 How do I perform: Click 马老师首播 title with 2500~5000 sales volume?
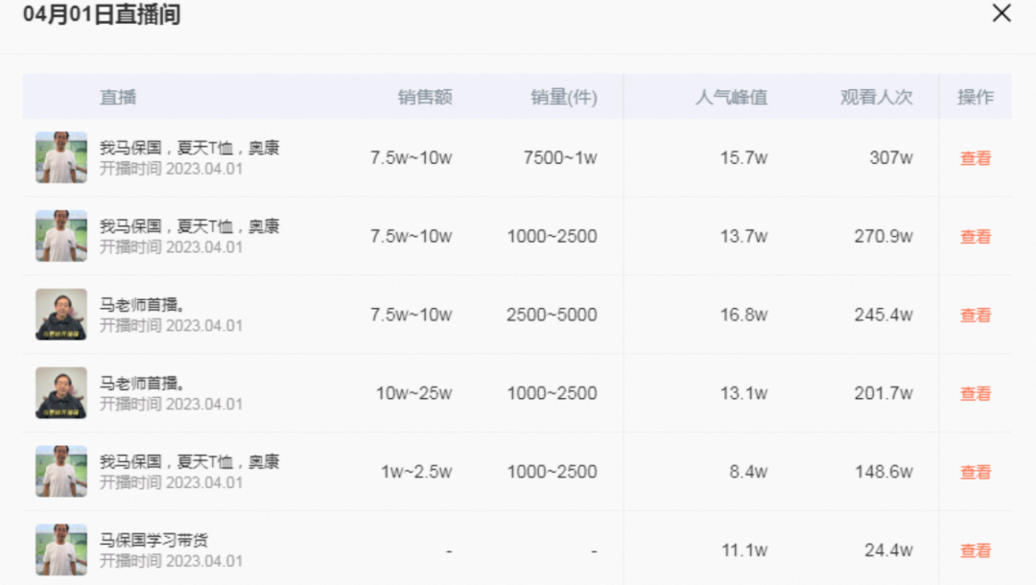point(143,305)
